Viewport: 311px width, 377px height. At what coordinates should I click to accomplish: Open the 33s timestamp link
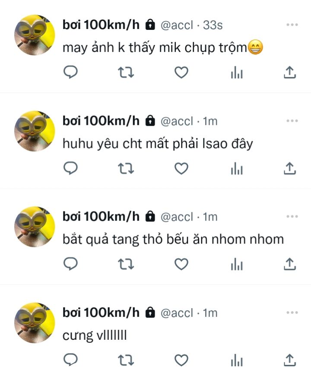tap(213, 25)
